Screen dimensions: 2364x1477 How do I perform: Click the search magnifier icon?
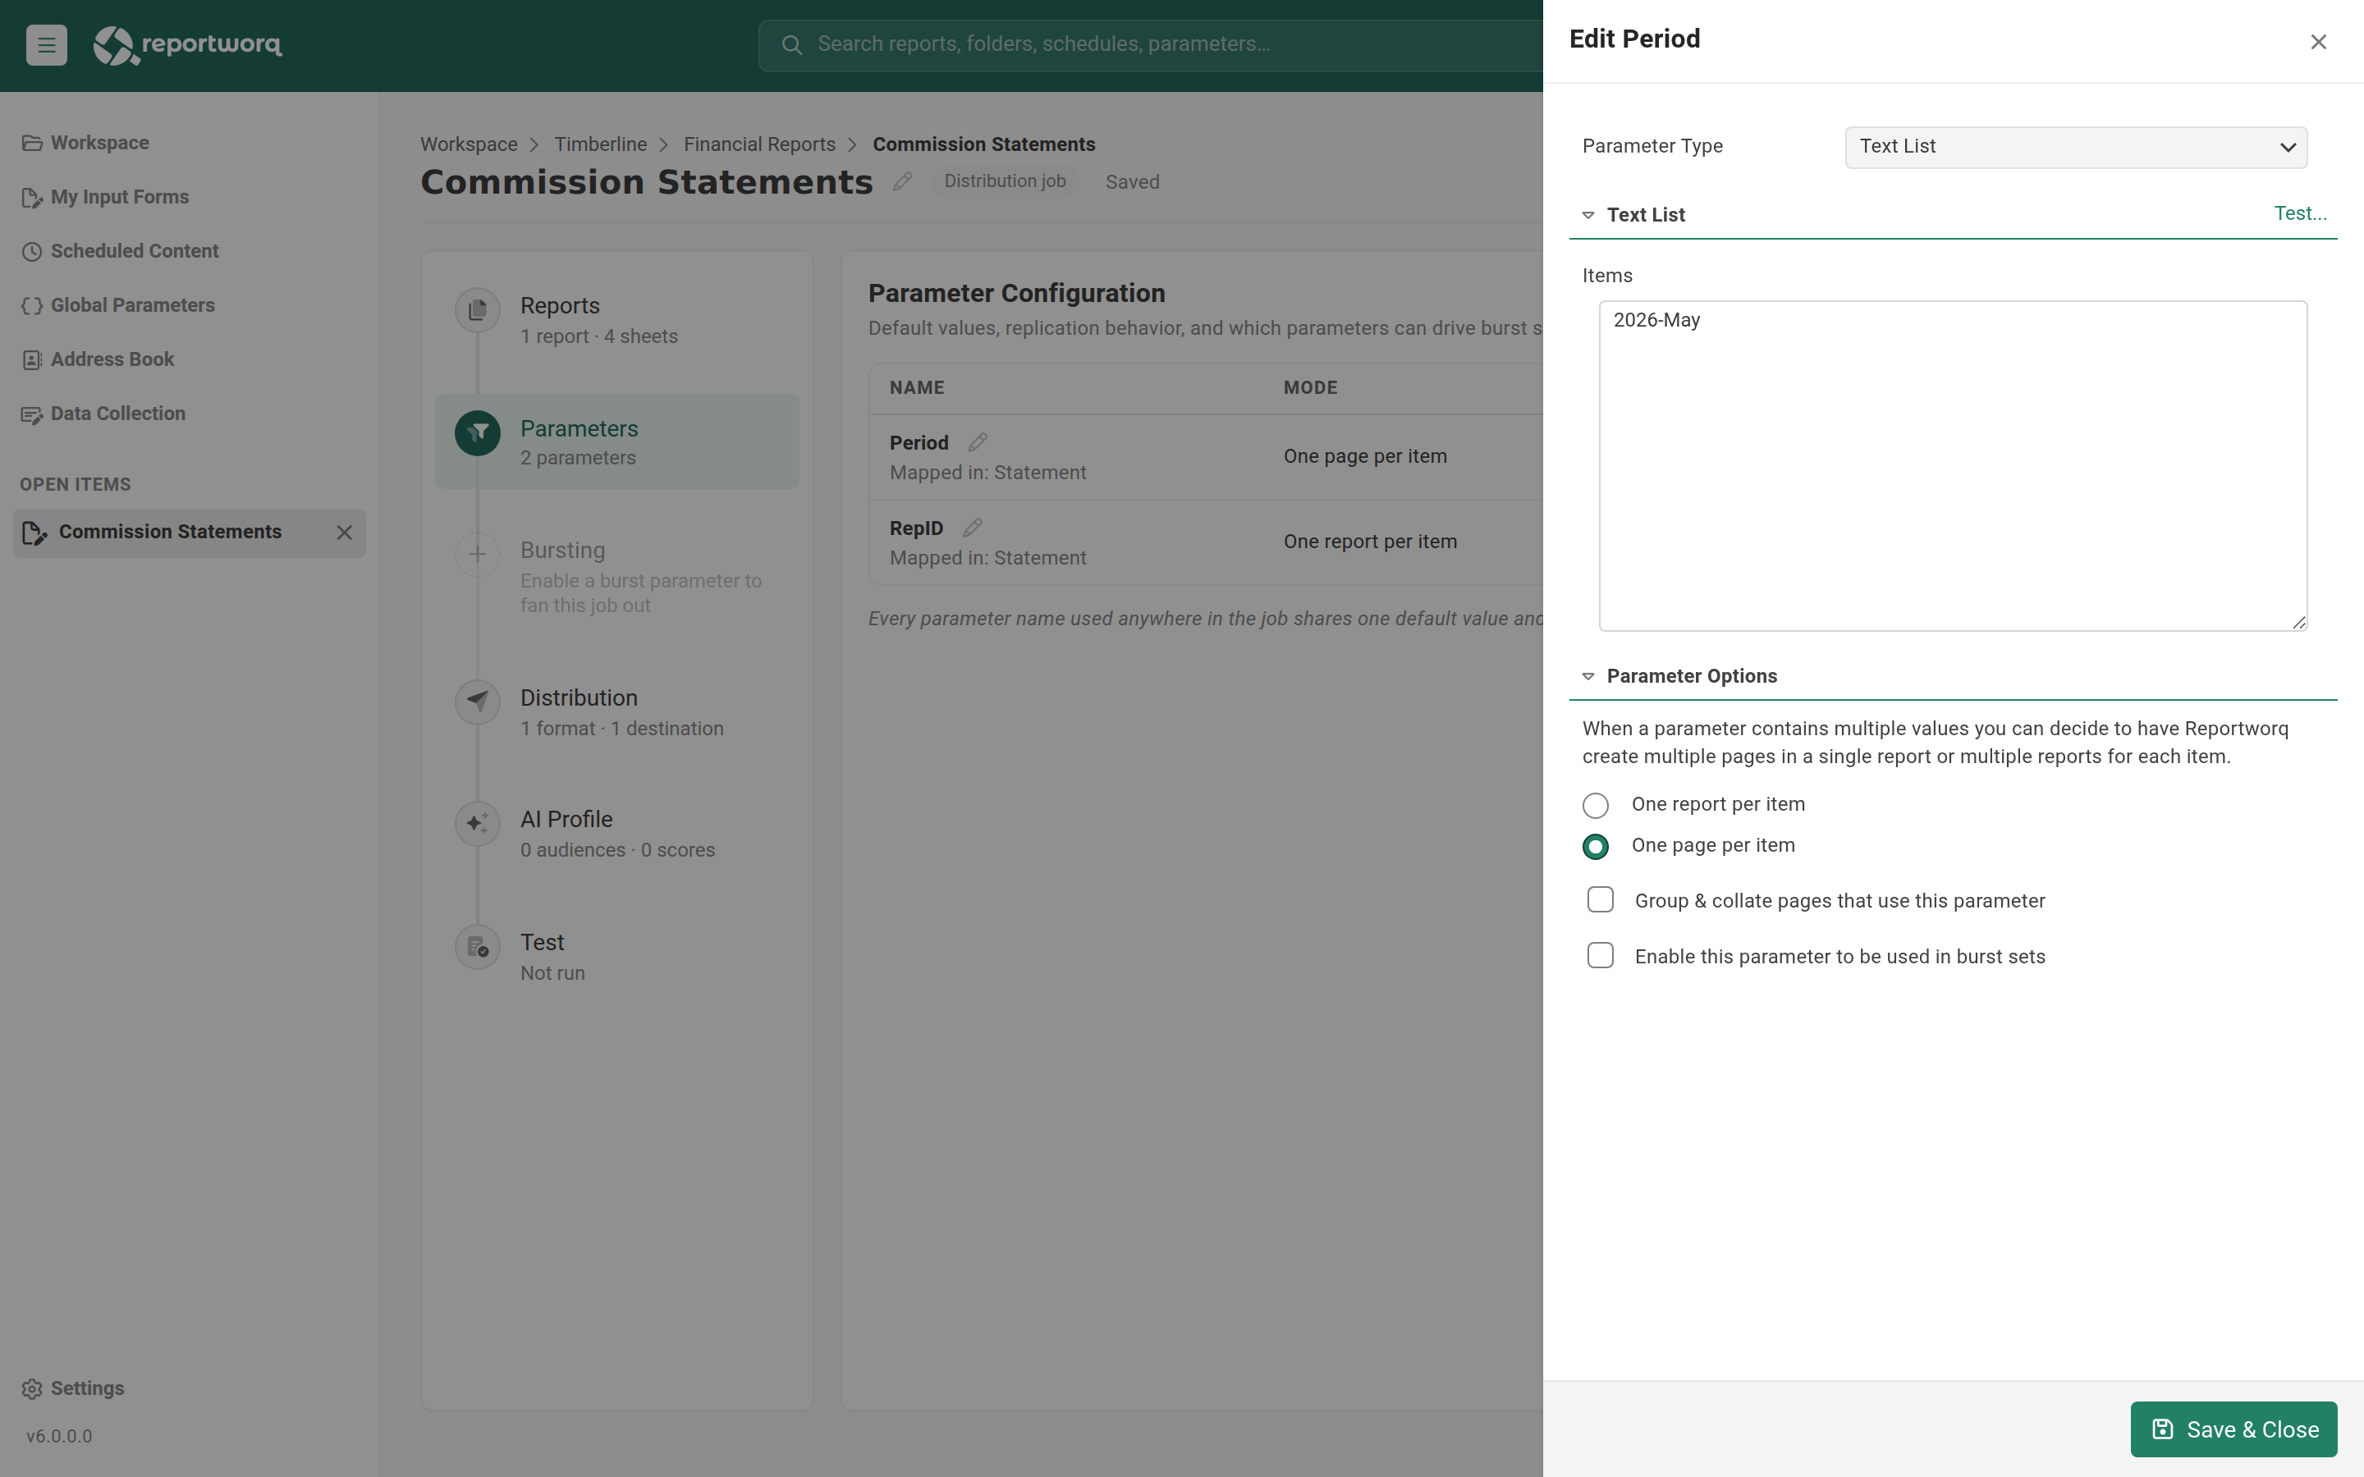coord(791,45)
